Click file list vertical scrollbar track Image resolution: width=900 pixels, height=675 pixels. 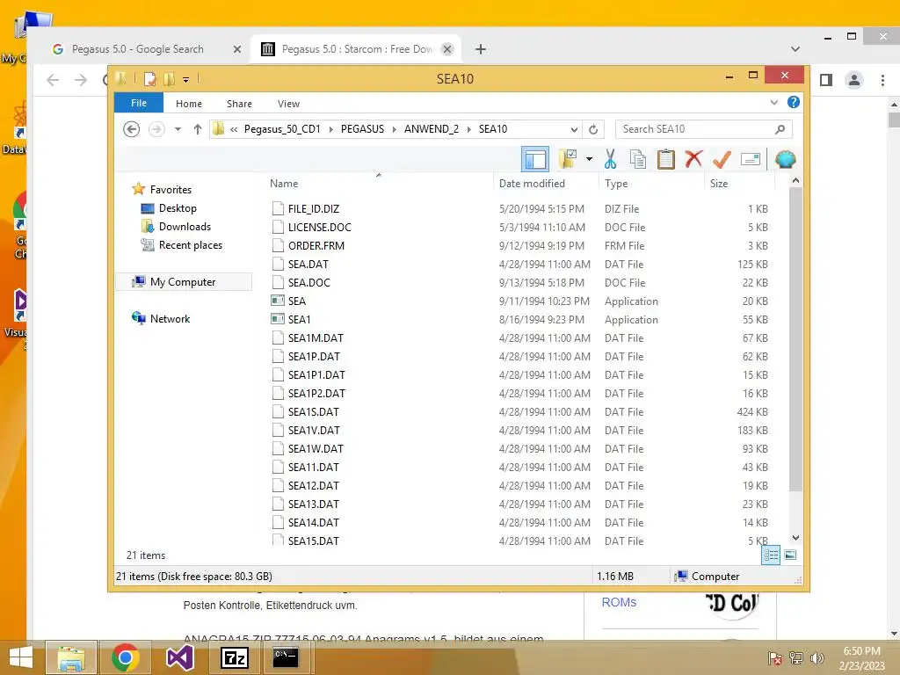(795, 512)
